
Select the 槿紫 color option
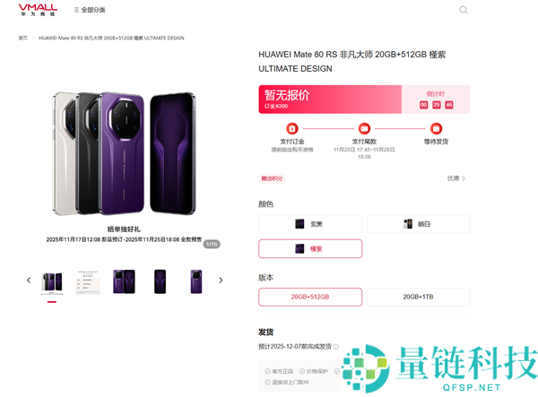tap(310, 248)
